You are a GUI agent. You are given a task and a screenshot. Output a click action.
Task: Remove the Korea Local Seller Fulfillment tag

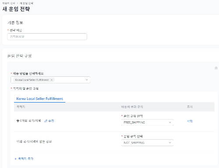[x=52, y=80]
